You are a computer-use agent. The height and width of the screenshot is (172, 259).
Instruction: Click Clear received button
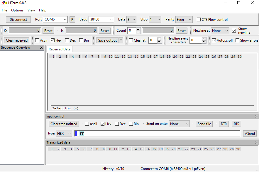click(x=17, y=40)
